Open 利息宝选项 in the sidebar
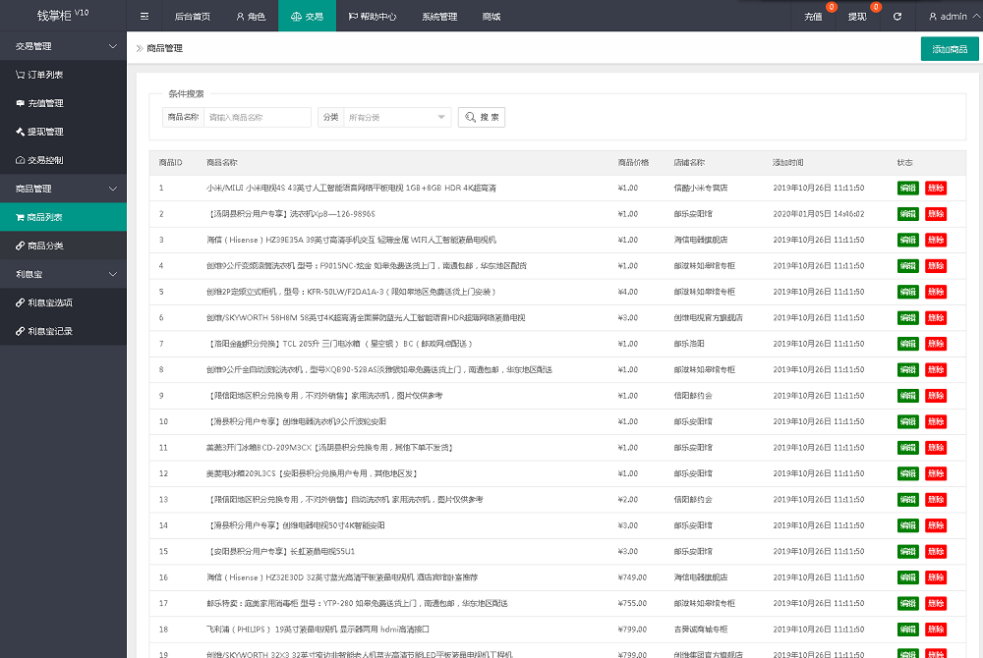The height and width of the screenshot is (658, 983). [x=49, y=302]
